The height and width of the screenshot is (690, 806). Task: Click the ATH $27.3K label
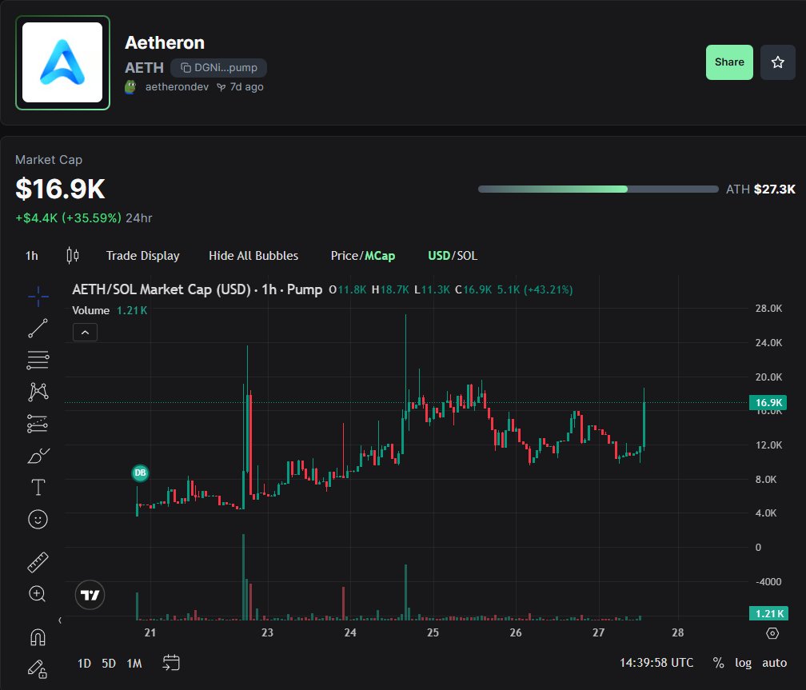[760, 189]
